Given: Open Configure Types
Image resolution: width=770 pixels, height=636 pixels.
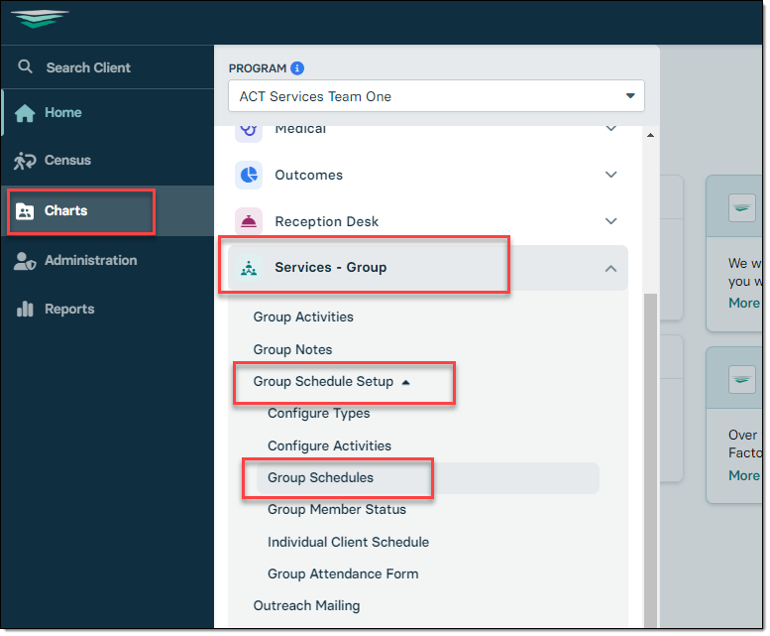Looking at the screenshot, I should (319, 414).
